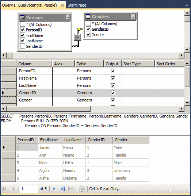Click the criteria grid vertical scrollbar thumb
The width and height of the screenshot is (191, 196).
point(187,77)
